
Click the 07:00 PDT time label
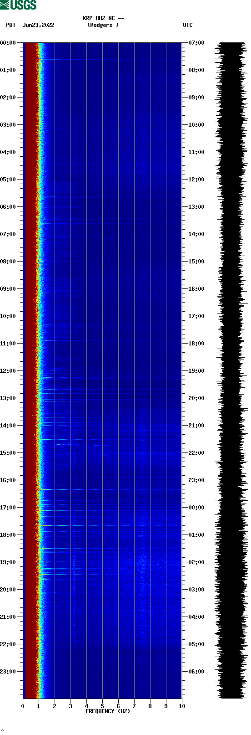[8, 234]
